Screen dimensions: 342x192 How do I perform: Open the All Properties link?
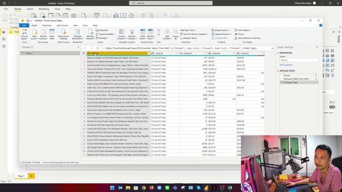pos(286,65)
